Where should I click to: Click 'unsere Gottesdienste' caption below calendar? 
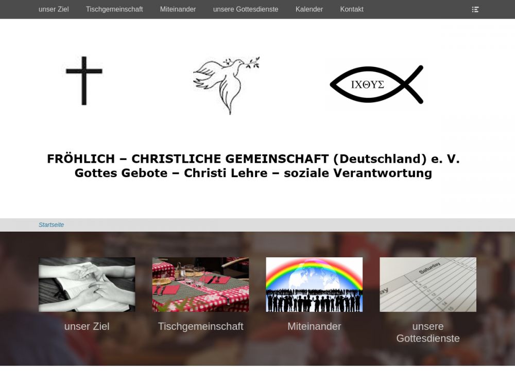[x=428, y=332]
